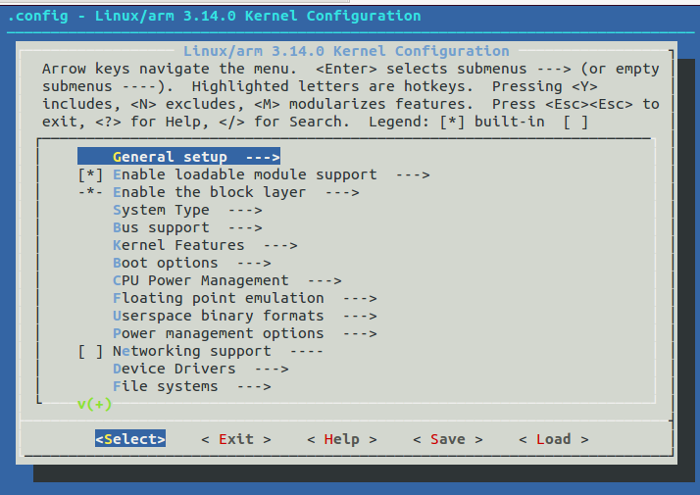Select Boot options entry

pos(192,263)
